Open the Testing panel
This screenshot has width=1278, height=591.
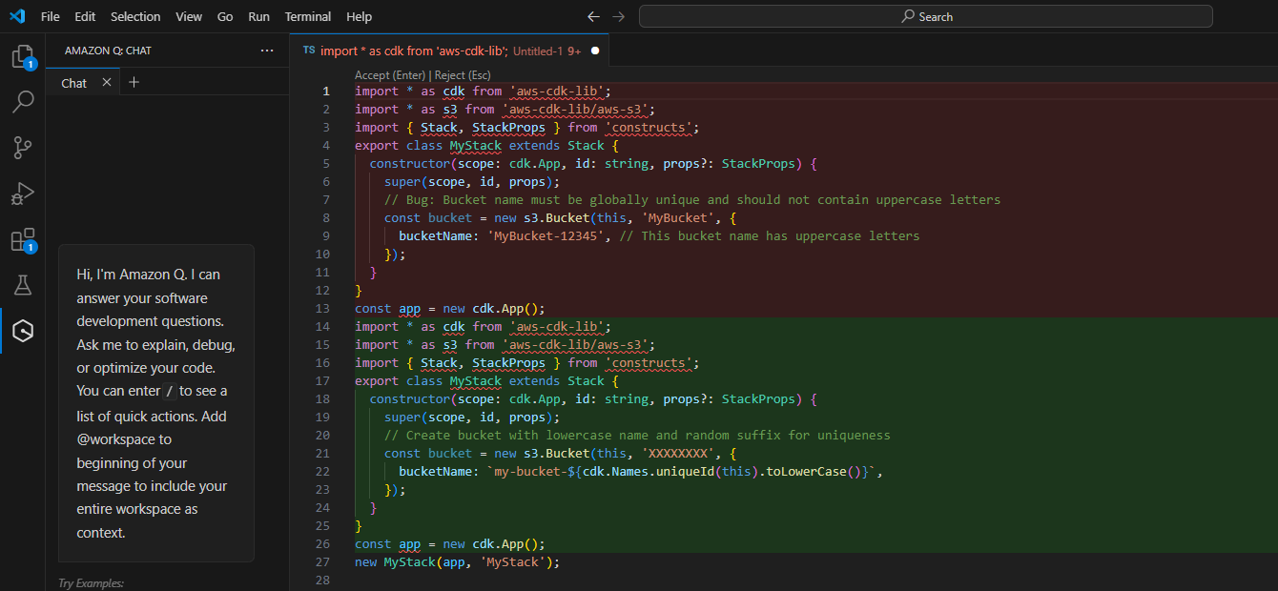pyautogui.click(x=22, y=285)
